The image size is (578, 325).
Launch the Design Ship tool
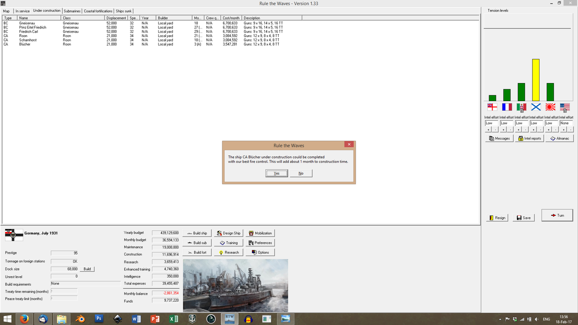[228, 233]
